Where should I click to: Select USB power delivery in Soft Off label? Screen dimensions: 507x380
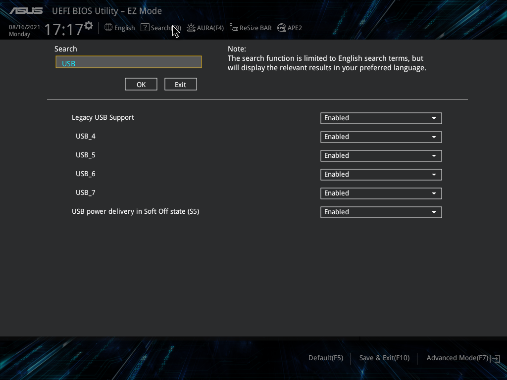[136, 211]
